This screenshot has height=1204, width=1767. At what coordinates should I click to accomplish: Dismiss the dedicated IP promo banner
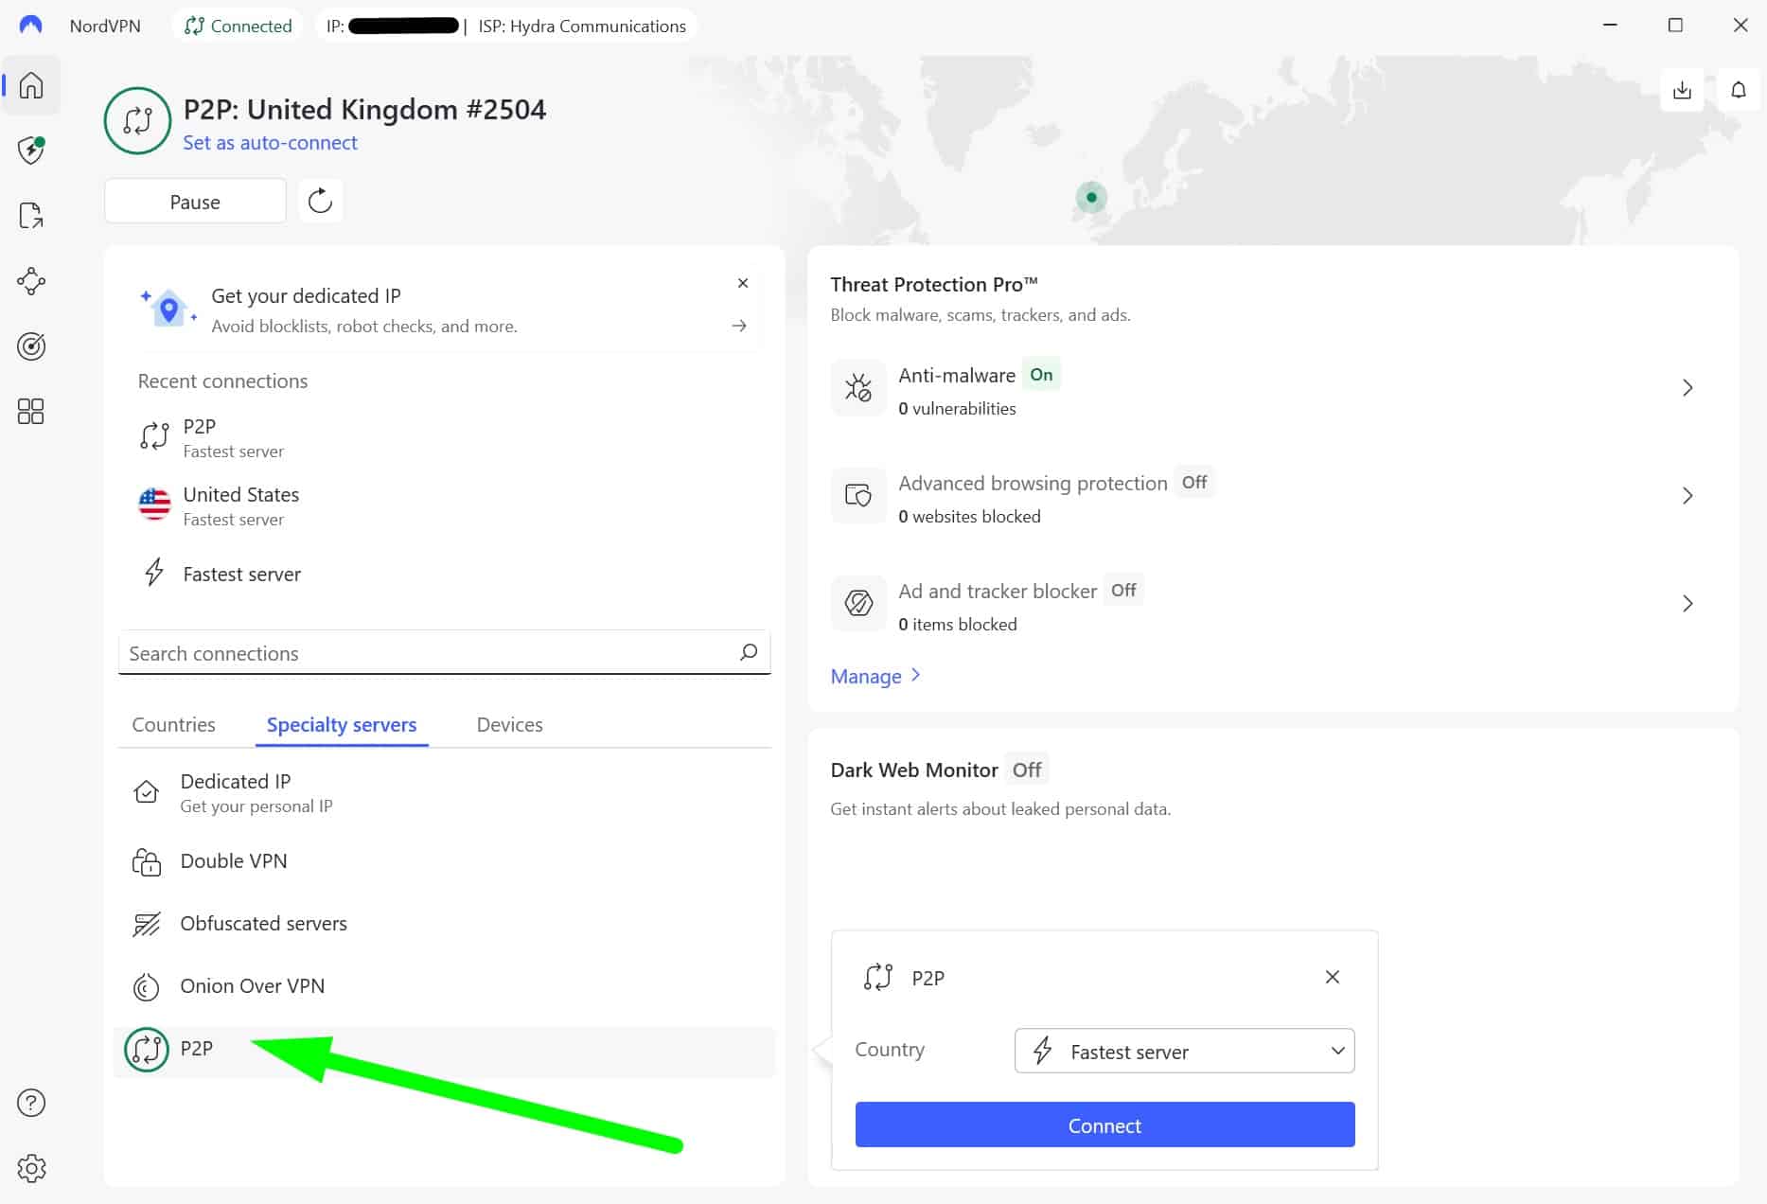pyautogui.click(x=743, y=283)
